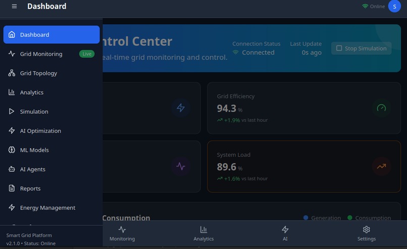Click 'v2.1.0 • Status: Online' text
Screen dimensions: 407x249
31,243
